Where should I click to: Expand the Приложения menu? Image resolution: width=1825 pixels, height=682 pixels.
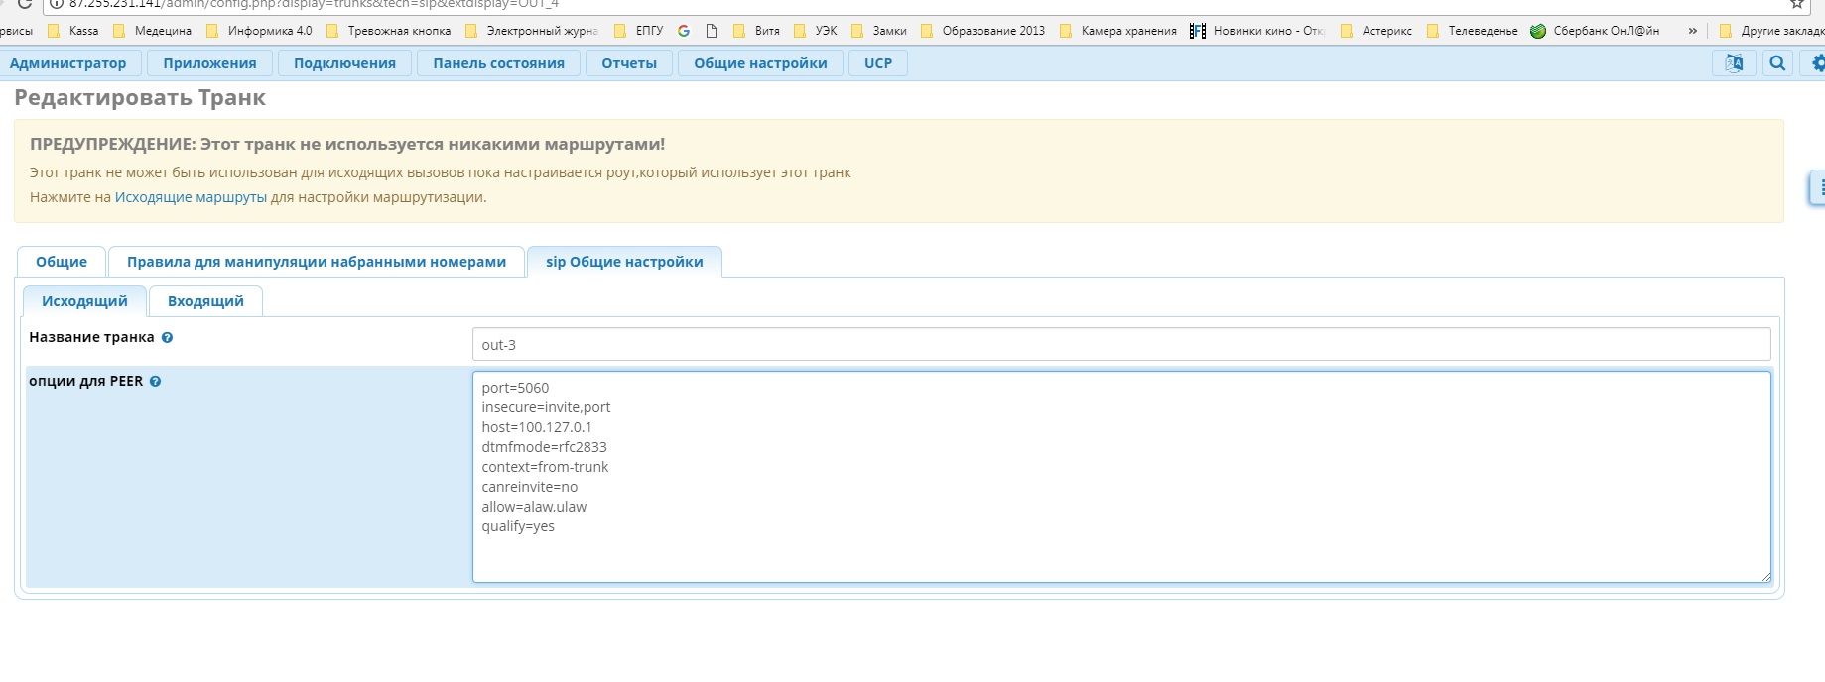pyautogui.click(x=209, y=63)
